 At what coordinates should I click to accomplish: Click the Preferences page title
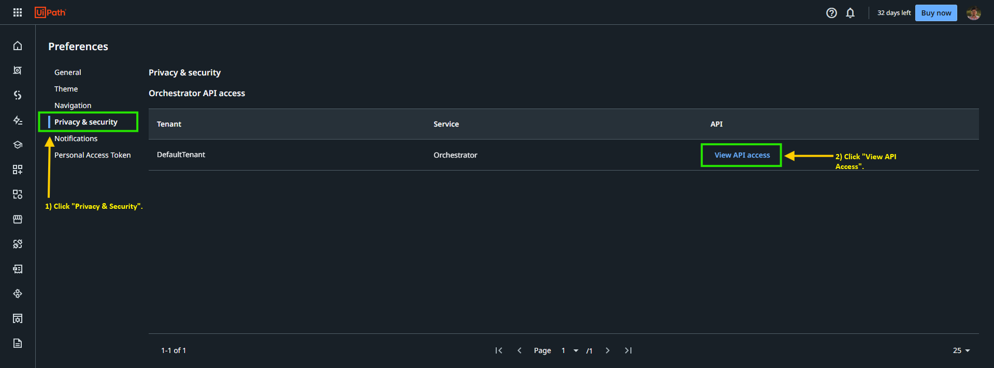(x=78, y=47)
